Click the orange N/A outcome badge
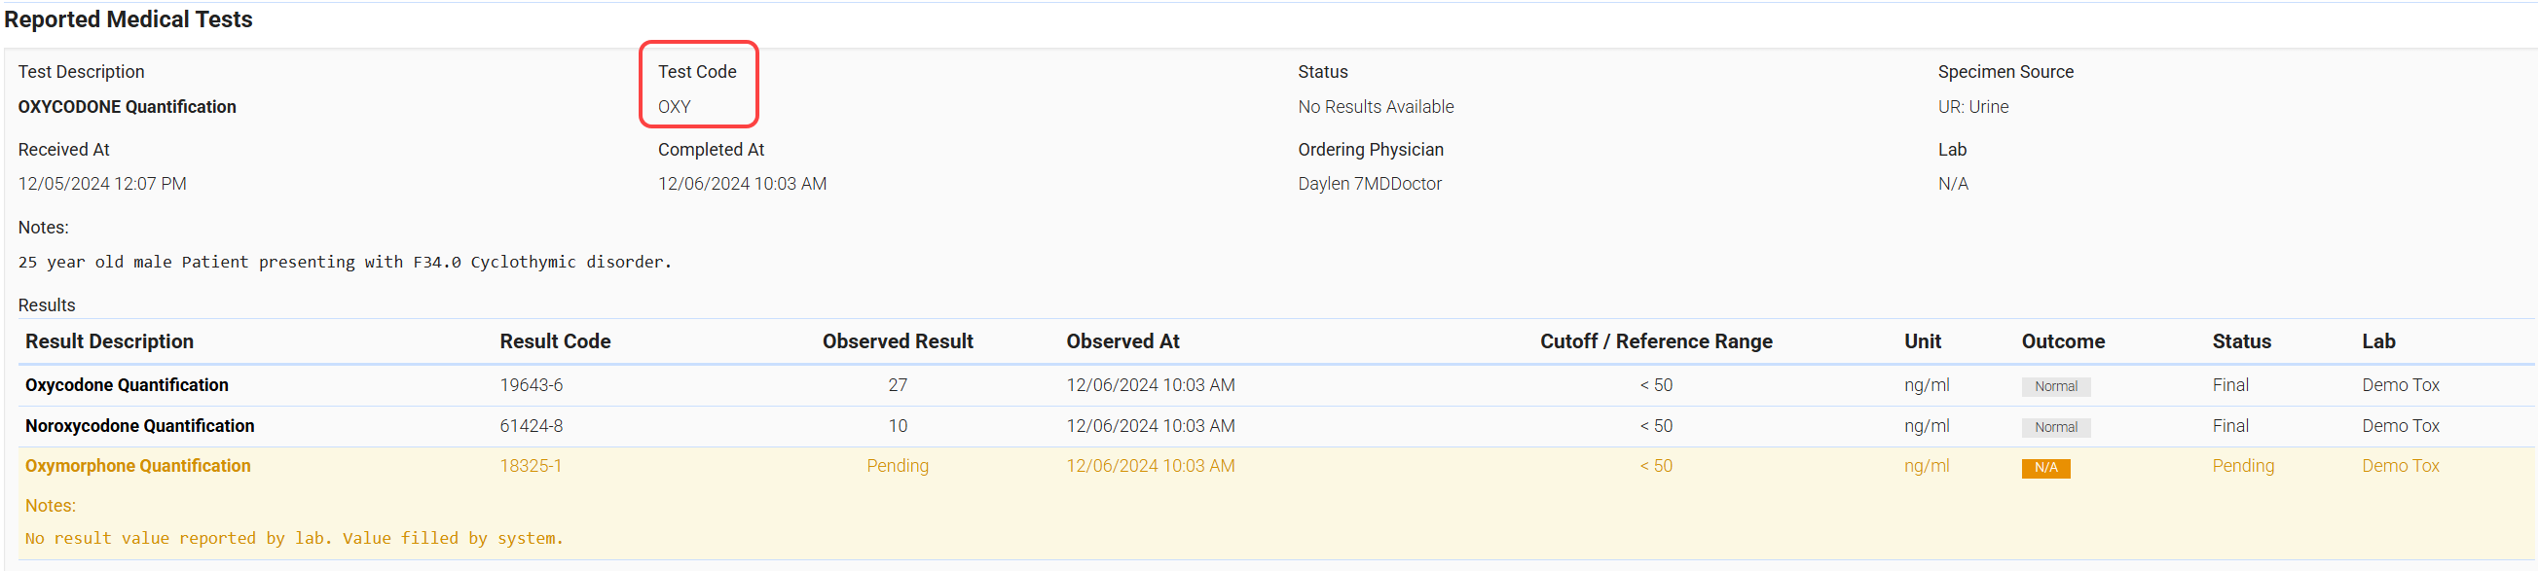This screenshot has height=571, width=2538. pyautogui.click(x=2044, y=468)
